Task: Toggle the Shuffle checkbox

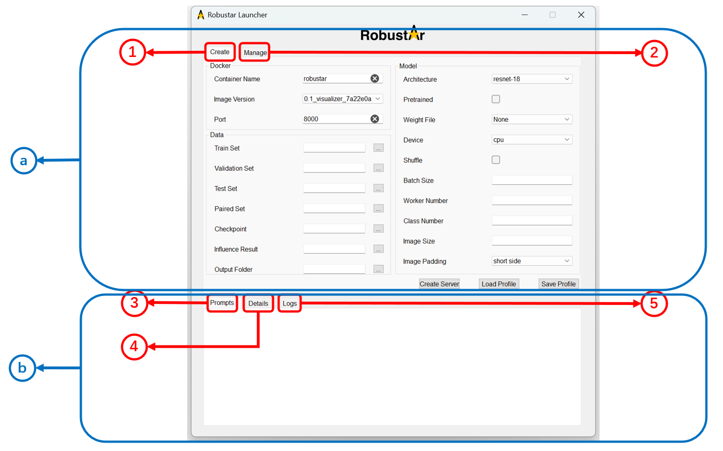Action: [496, 160]
